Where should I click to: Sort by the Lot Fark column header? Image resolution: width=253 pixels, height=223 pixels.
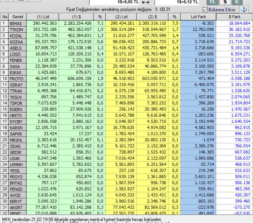[x=198, y=17]
